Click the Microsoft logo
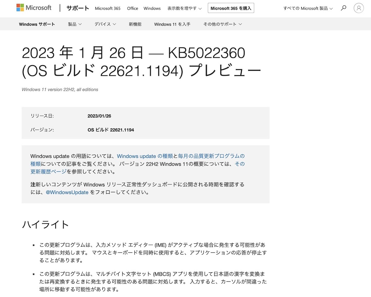 click(x=34, y=8)
